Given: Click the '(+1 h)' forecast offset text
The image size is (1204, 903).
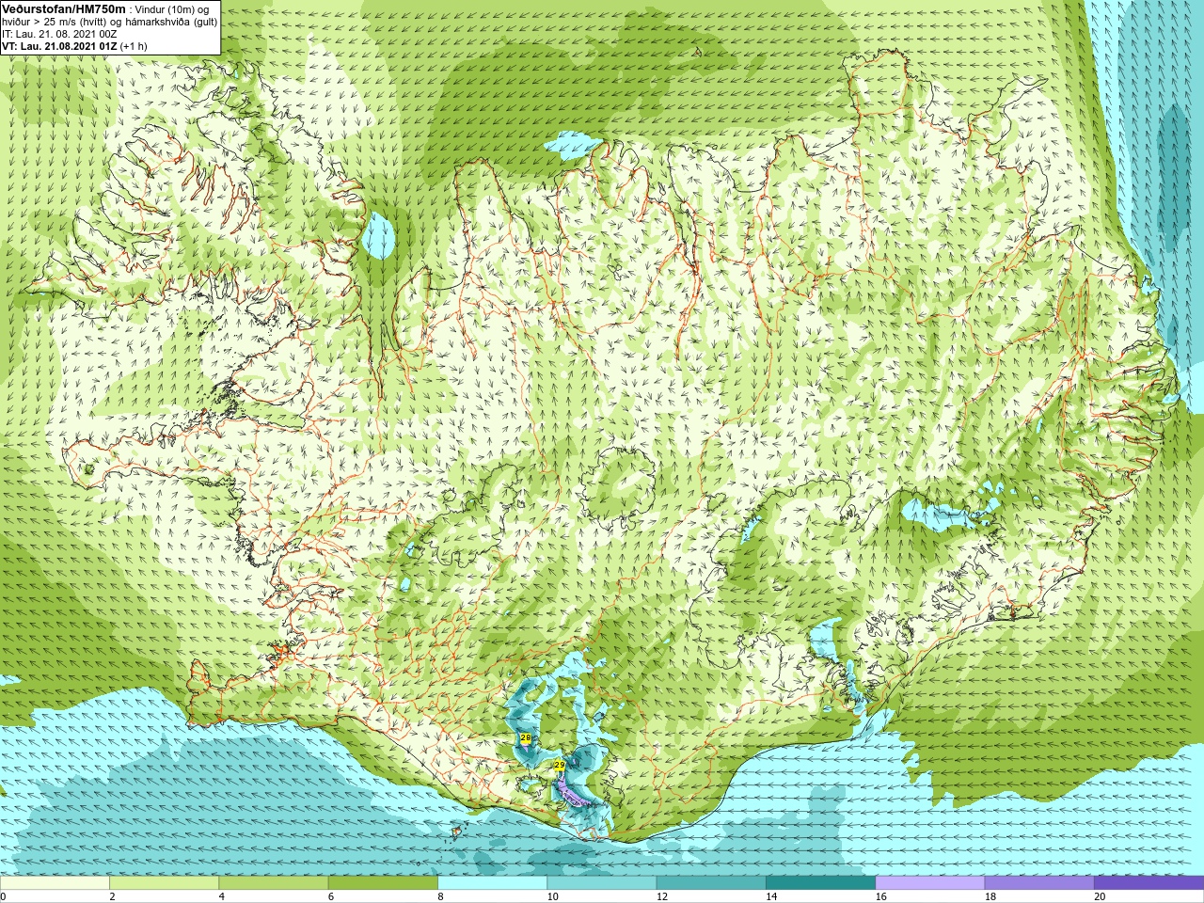Looking at the screenshot, I should [134, 46].
